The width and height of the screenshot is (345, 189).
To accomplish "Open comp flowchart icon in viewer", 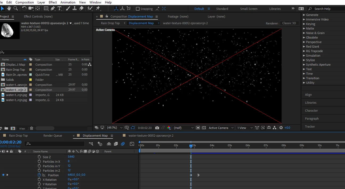I will 275,128.
